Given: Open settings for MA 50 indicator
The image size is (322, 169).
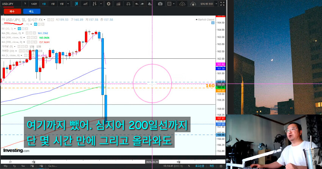Looking at the screenshot, I should [31, 33].
